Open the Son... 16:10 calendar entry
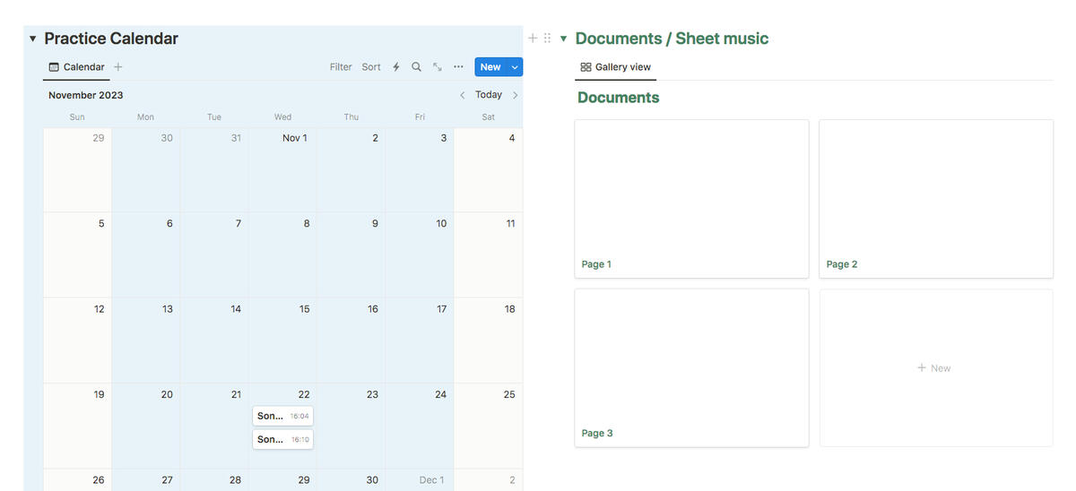Viewport: 1076px width, 491px height. pos(282,439)
